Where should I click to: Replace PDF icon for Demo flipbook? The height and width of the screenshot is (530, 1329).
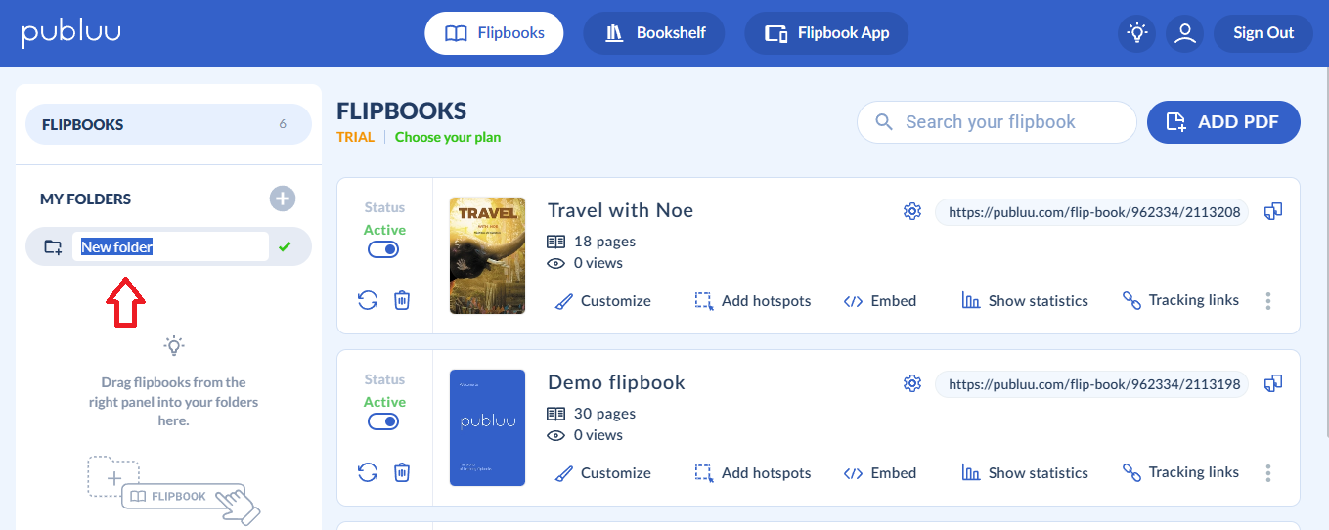click(x=368, y=472)
